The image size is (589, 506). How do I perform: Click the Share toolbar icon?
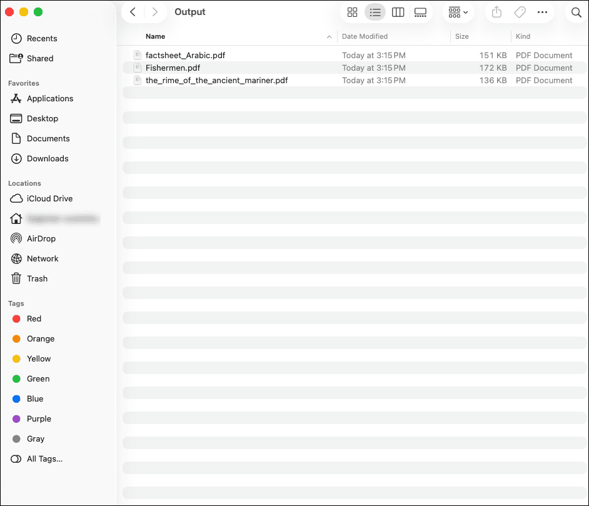496,13
